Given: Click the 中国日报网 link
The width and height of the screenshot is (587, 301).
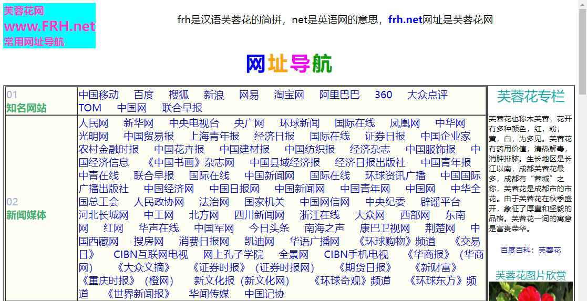Looking at the screenshot, I should (x=234, y=189).
